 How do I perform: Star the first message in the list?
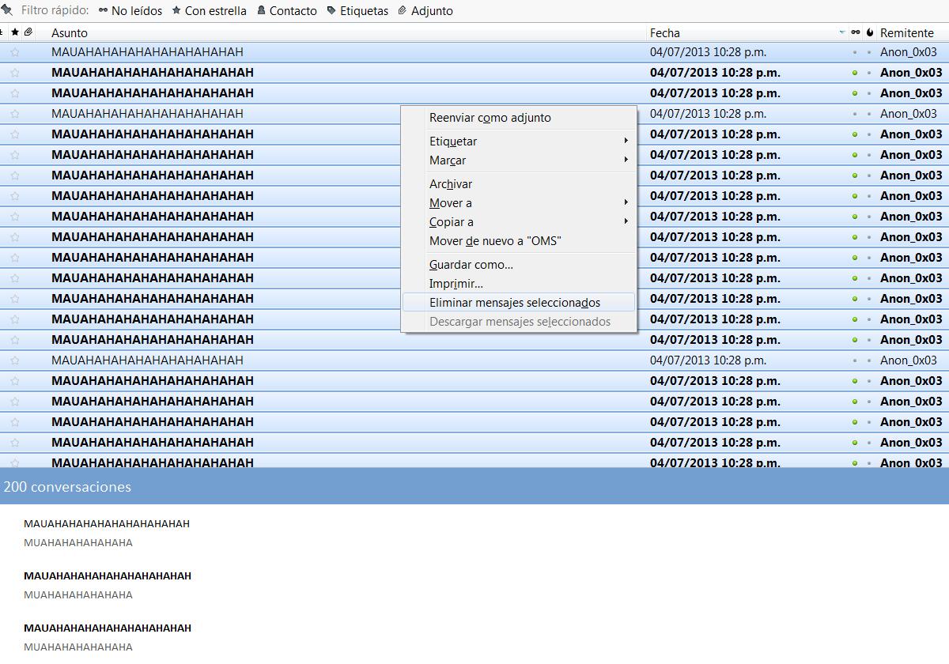15,52
